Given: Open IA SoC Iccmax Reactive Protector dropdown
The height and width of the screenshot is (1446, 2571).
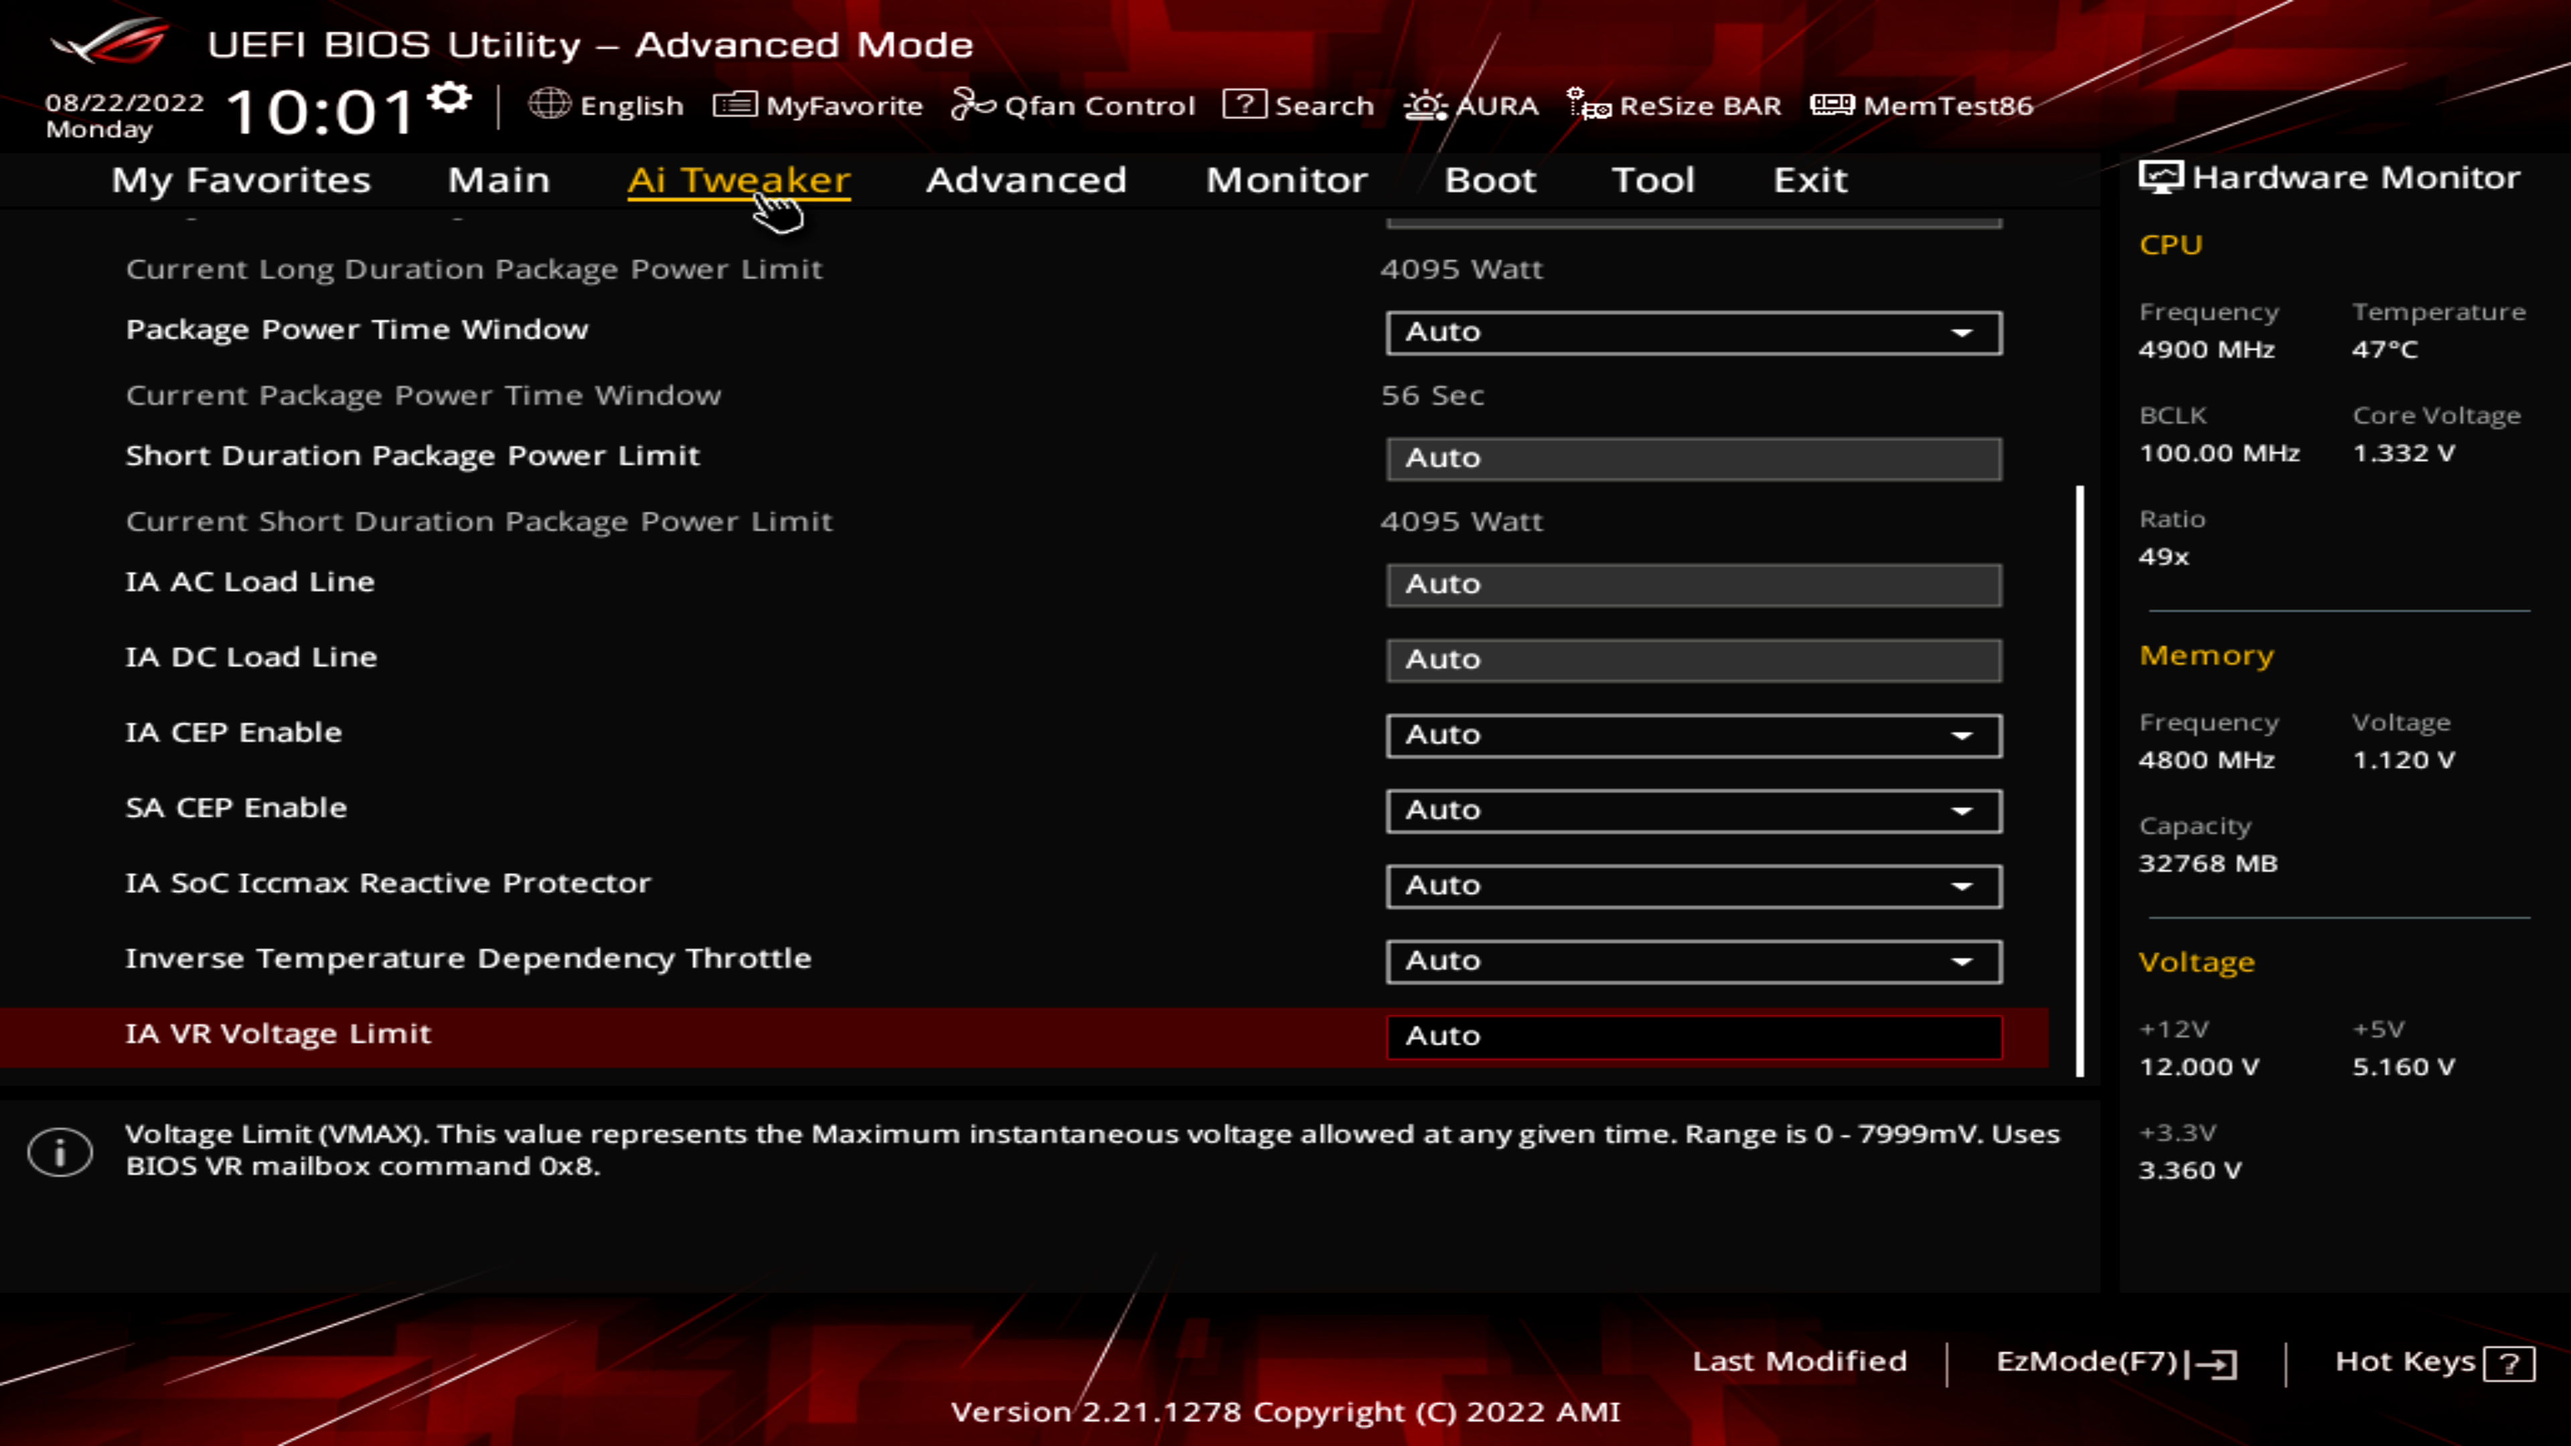Looking at the screenshot, I should [x=1693, y=886].
